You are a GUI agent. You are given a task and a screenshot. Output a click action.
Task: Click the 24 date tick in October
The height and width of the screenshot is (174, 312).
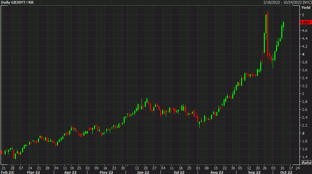298,168
